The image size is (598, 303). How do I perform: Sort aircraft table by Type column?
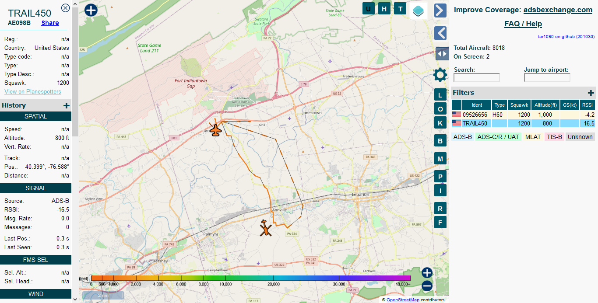pos(500,105)
